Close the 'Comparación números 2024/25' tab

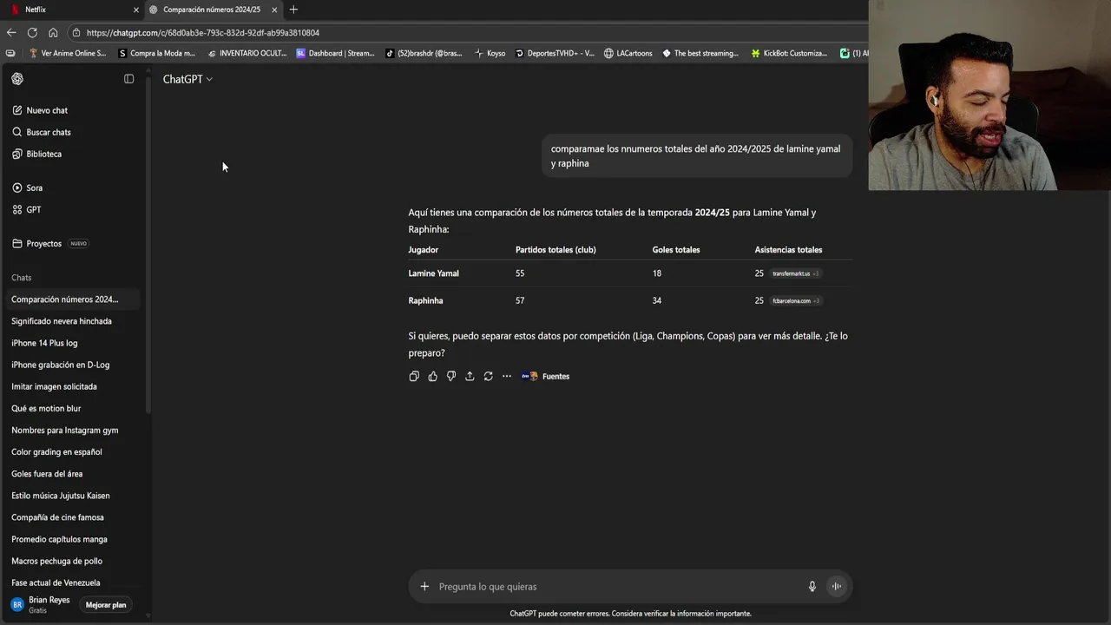tap(274, 10)
